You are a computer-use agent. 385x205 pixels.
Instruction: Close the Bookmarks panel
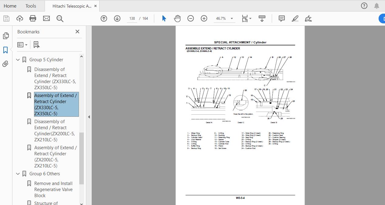pyautogui.click(x=77, y=32)
